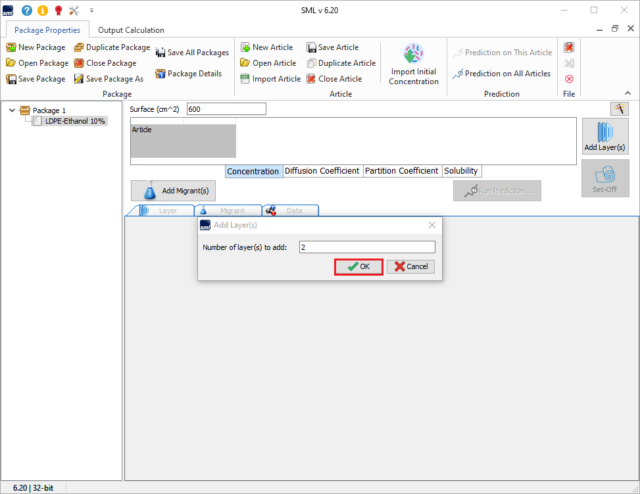Select LDPE-Ethanol 10% in the tree
This screenshot has width=640, height=494.
click(75, 121)
